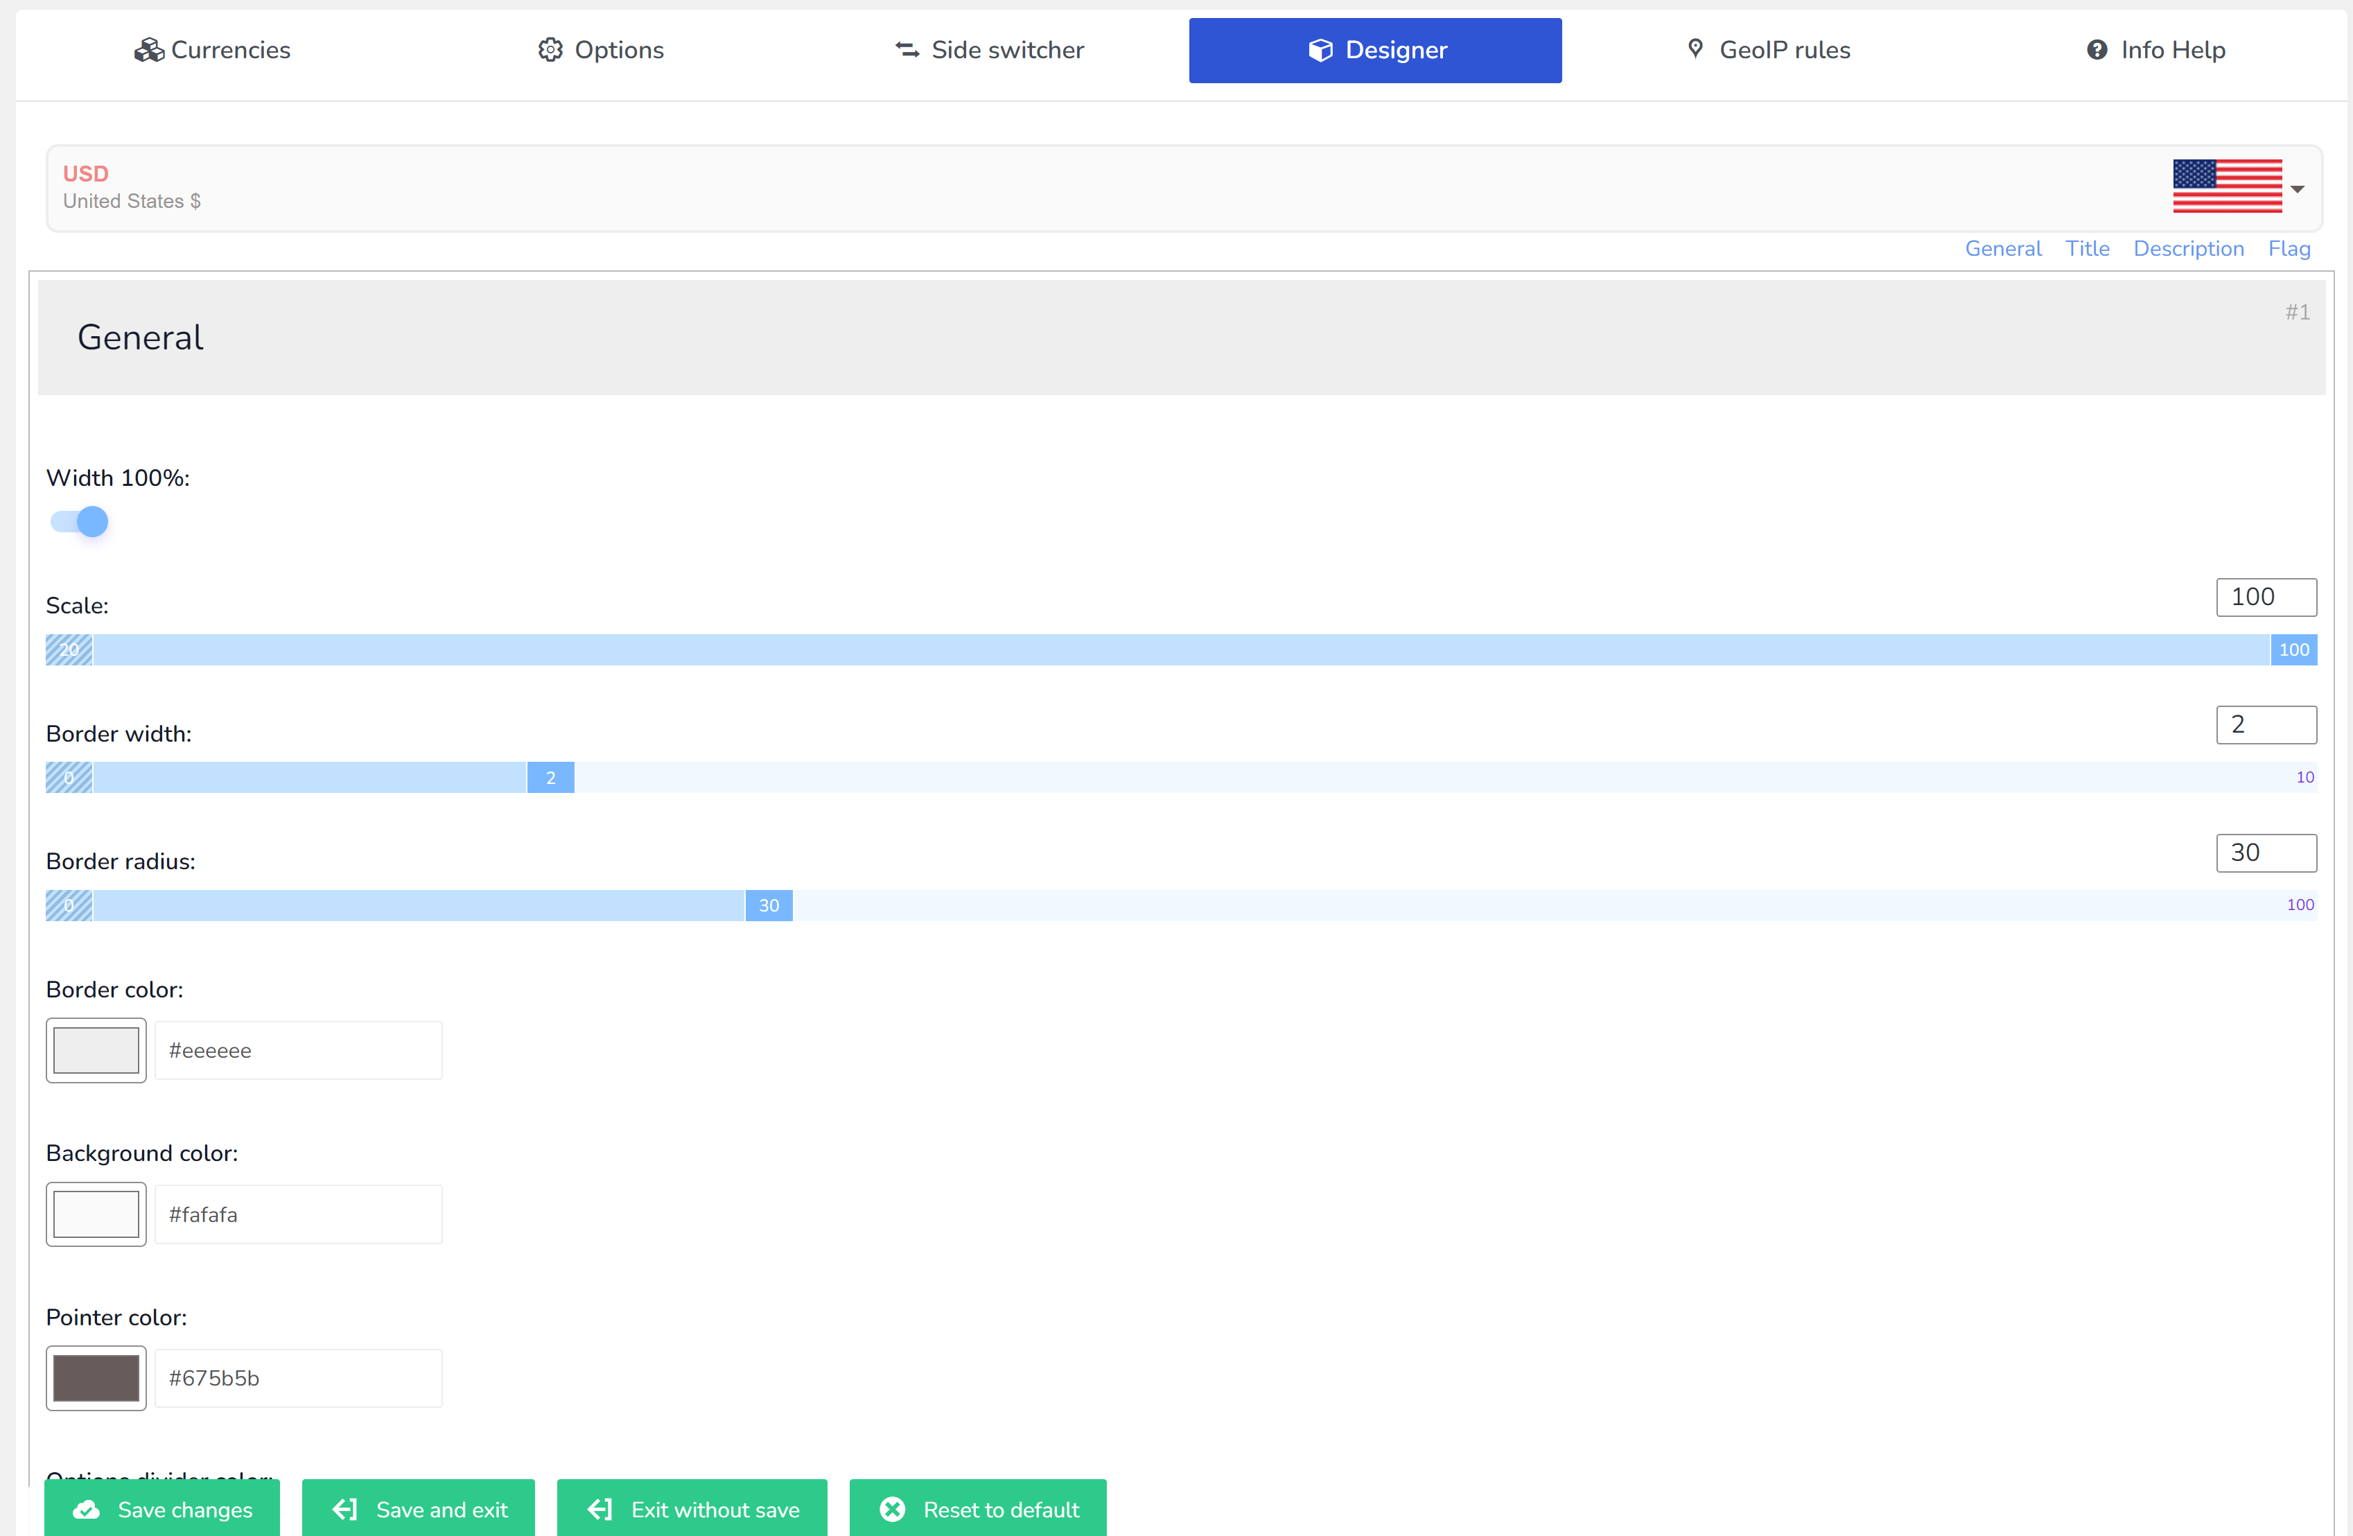Click the Designer box icon
2353x1536 pixels.
[1320, 49]
